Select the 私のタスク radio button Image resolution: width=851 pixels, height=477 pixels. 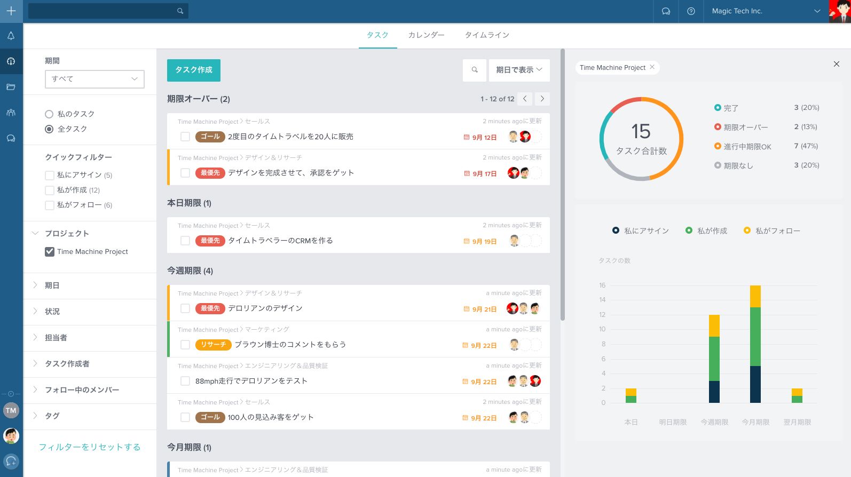point(49,114)
